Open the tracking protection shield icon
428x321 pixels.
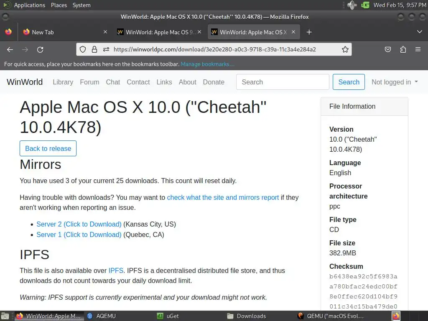pyautogui.click(x=83, y=49)
